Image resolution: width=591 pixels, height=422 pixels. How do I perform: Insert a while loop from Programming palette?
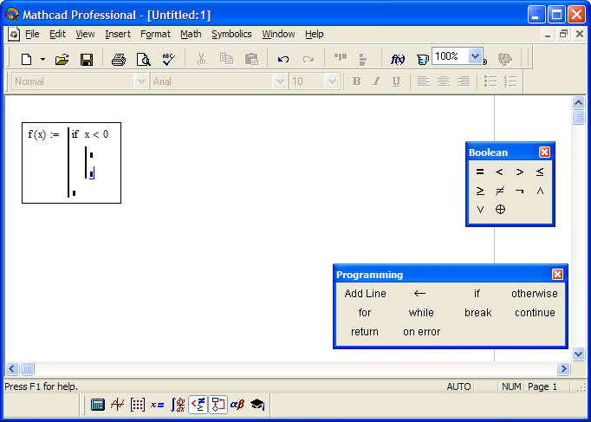421,312
